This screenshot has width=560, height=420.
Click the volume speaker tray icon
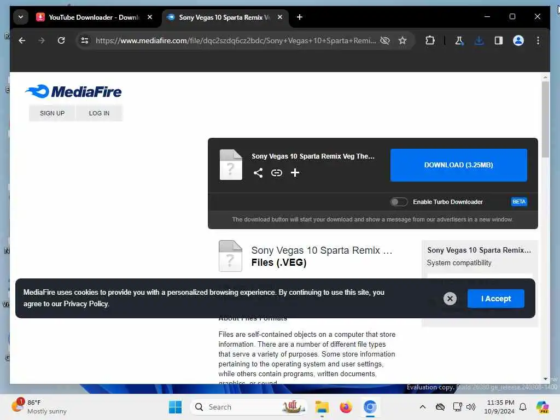point(471,407)
